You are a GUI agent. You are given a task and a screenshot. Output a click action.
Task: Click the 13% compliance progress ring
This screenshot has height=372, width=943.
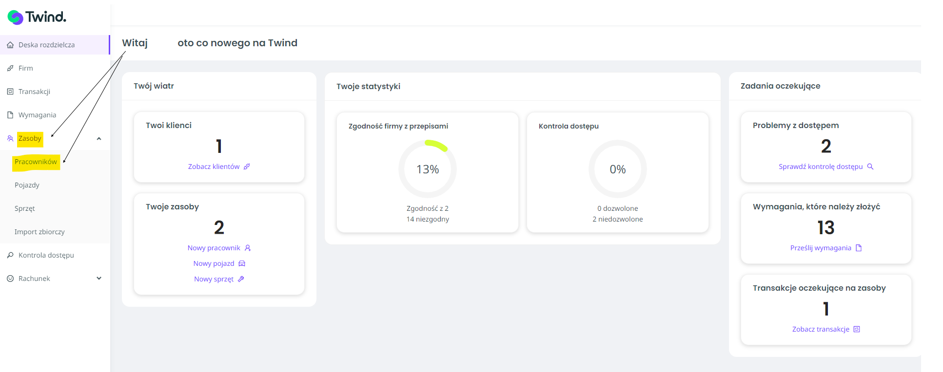pyautogui.click(x=428, y=169)
